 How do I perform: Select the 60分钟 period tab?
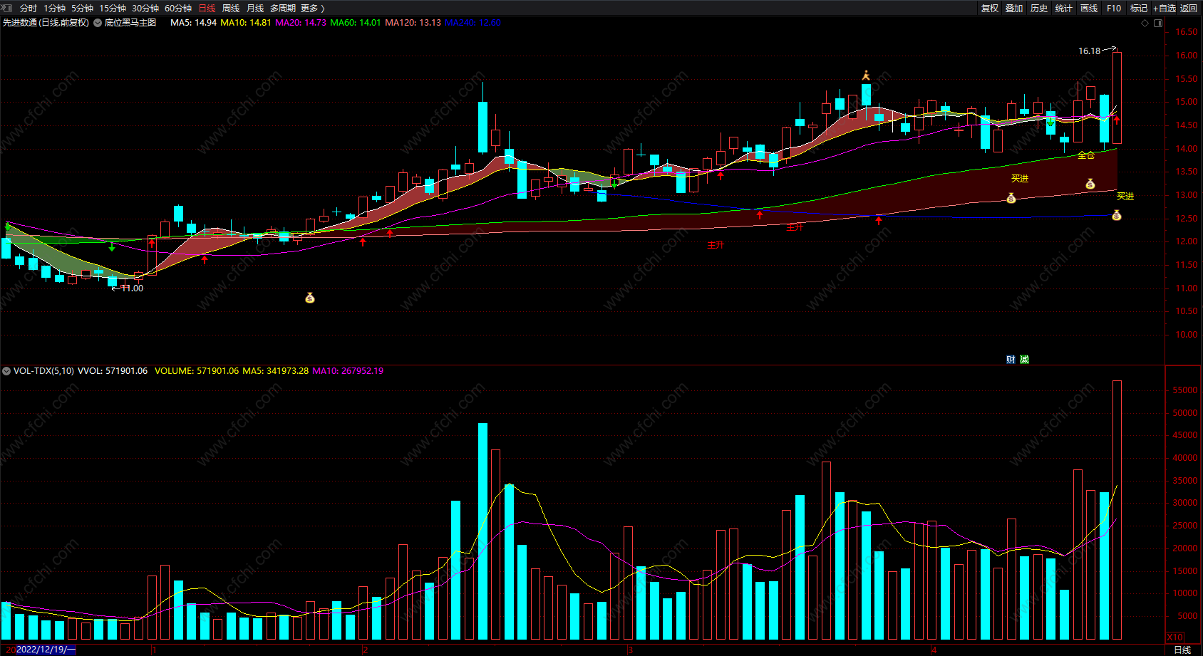coord(178,9)
